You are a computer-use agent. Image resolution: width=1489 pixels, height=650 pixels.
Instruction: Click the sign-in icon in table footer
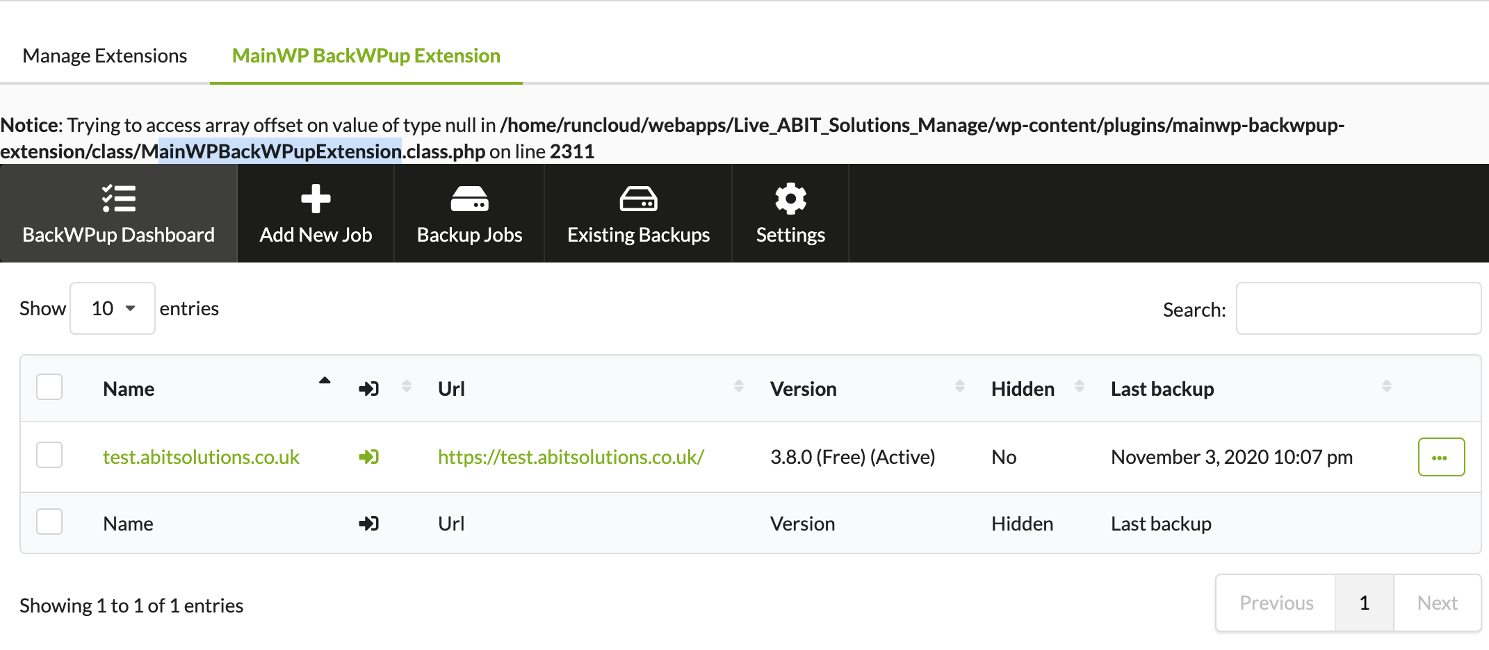[x=368, y=524]
